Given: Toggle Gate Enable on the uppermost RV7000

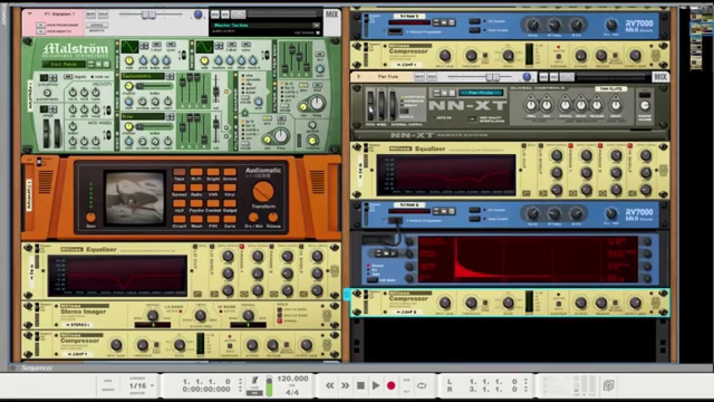Looking at the screenshot, I should coord(474,30).
